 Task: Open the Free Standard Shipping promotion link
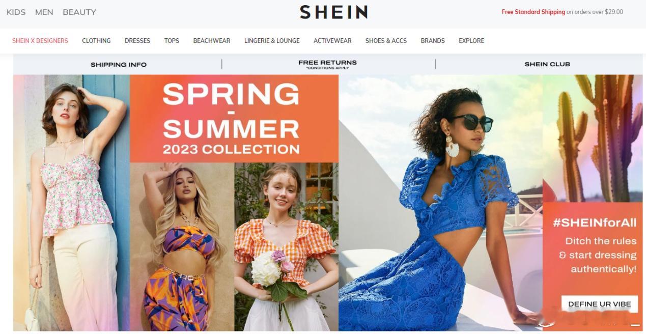click(x=533, y=12)
